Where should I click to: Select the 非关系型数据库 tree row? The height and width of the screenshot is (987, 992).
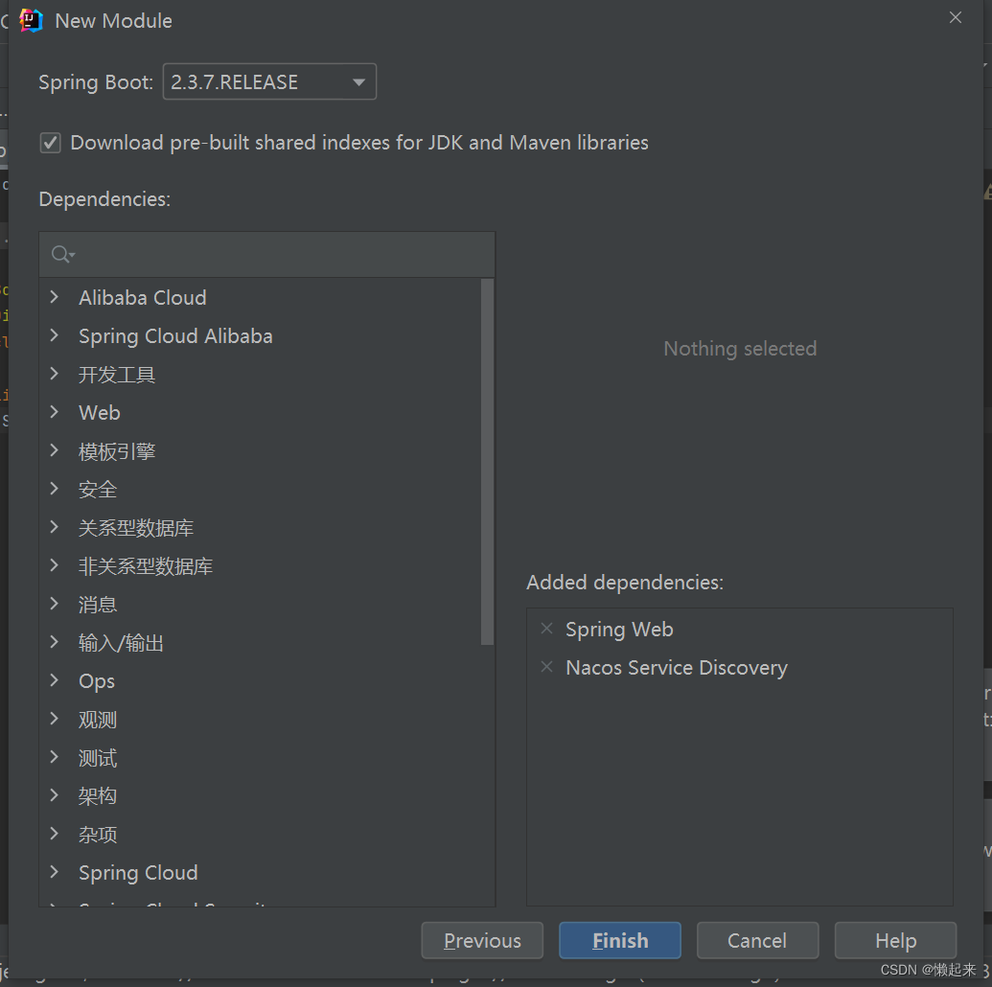coord(260,566)
